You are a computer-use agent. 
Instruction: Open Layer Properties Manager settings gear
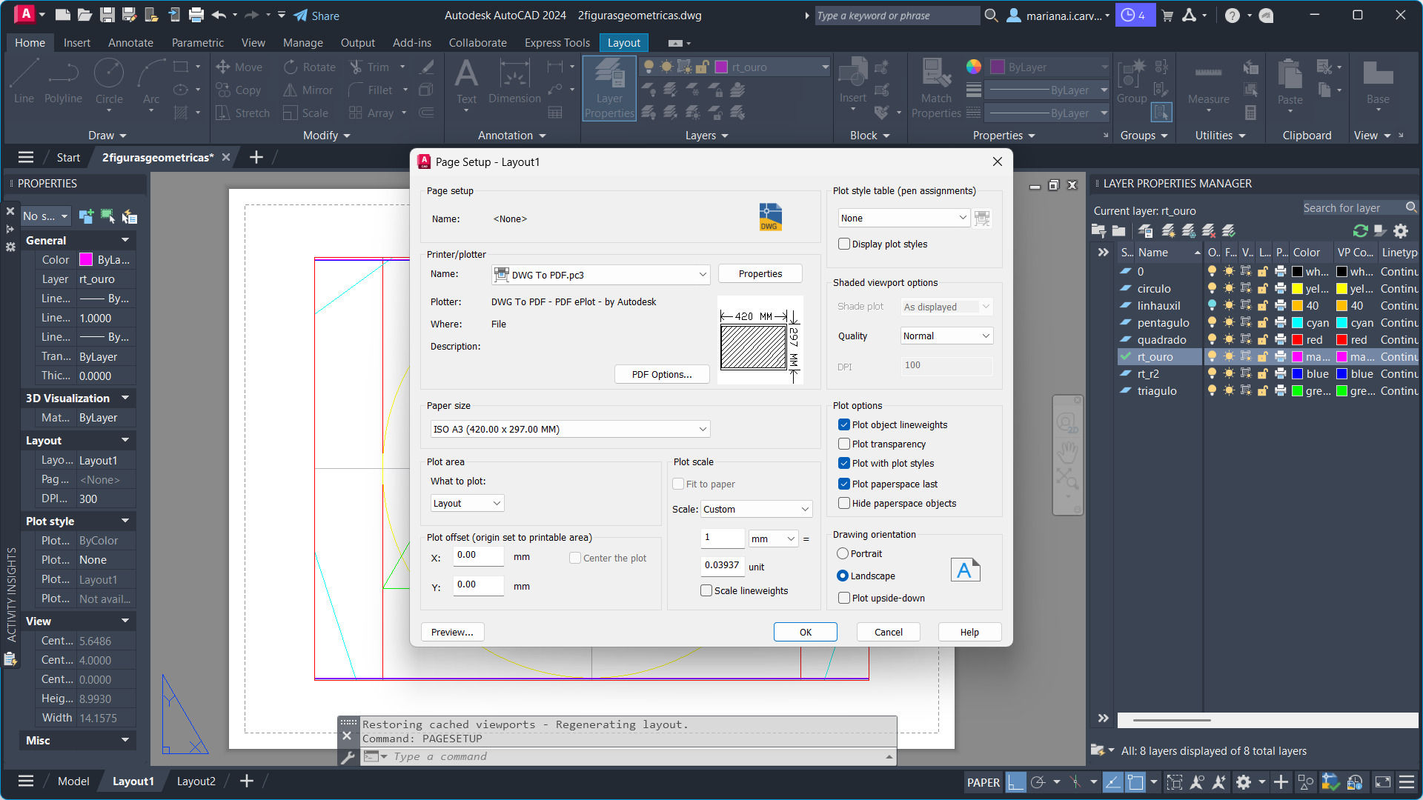(1401, 231)
